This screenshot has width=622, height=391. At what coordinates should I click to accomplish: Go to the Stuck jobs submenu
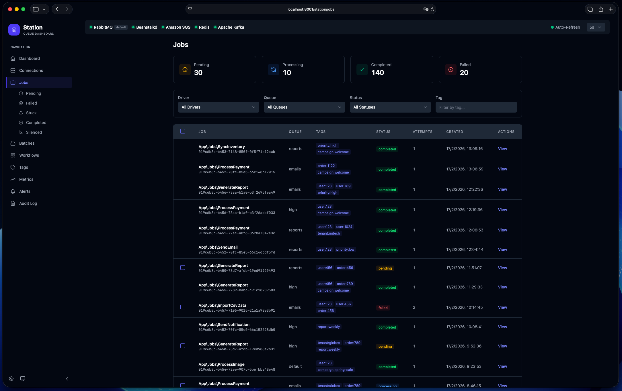[31, 113]
